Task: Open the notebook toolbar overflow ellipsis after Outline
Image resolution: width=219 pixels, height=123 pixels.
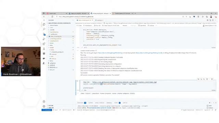Action: (156, 26)
